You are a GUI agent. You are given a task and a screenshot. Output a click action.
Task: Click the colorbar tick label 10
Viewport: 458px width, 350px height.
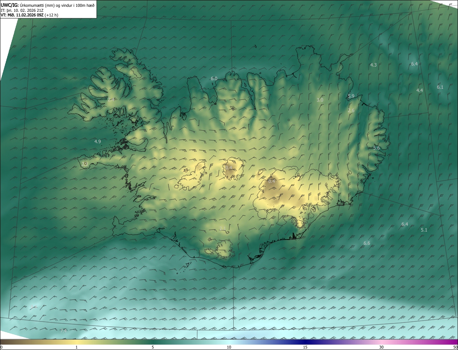pos(229,347)
